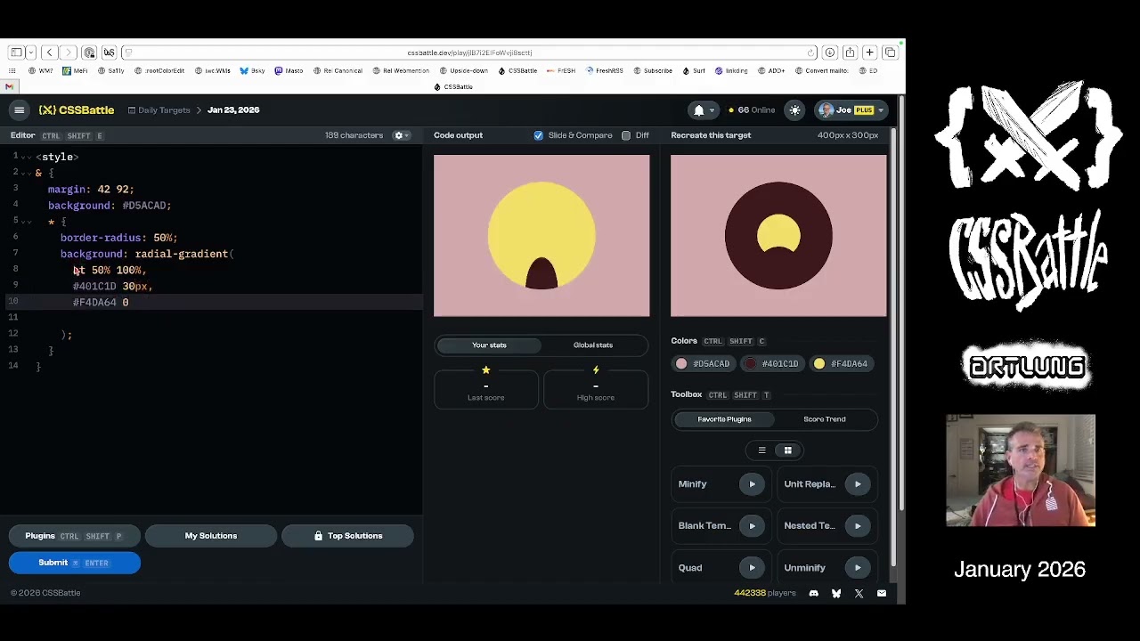Go to Daily Targets breadcrumb

pos(159,110)
